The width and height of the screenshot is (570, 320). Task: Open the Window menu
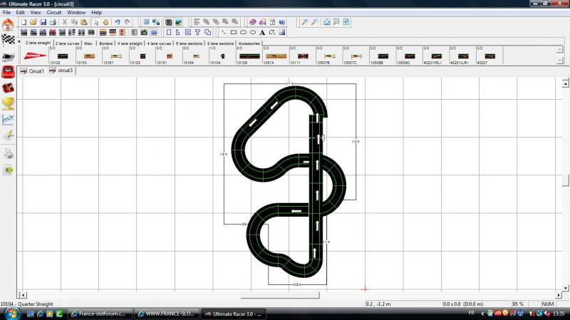point(76,13)
